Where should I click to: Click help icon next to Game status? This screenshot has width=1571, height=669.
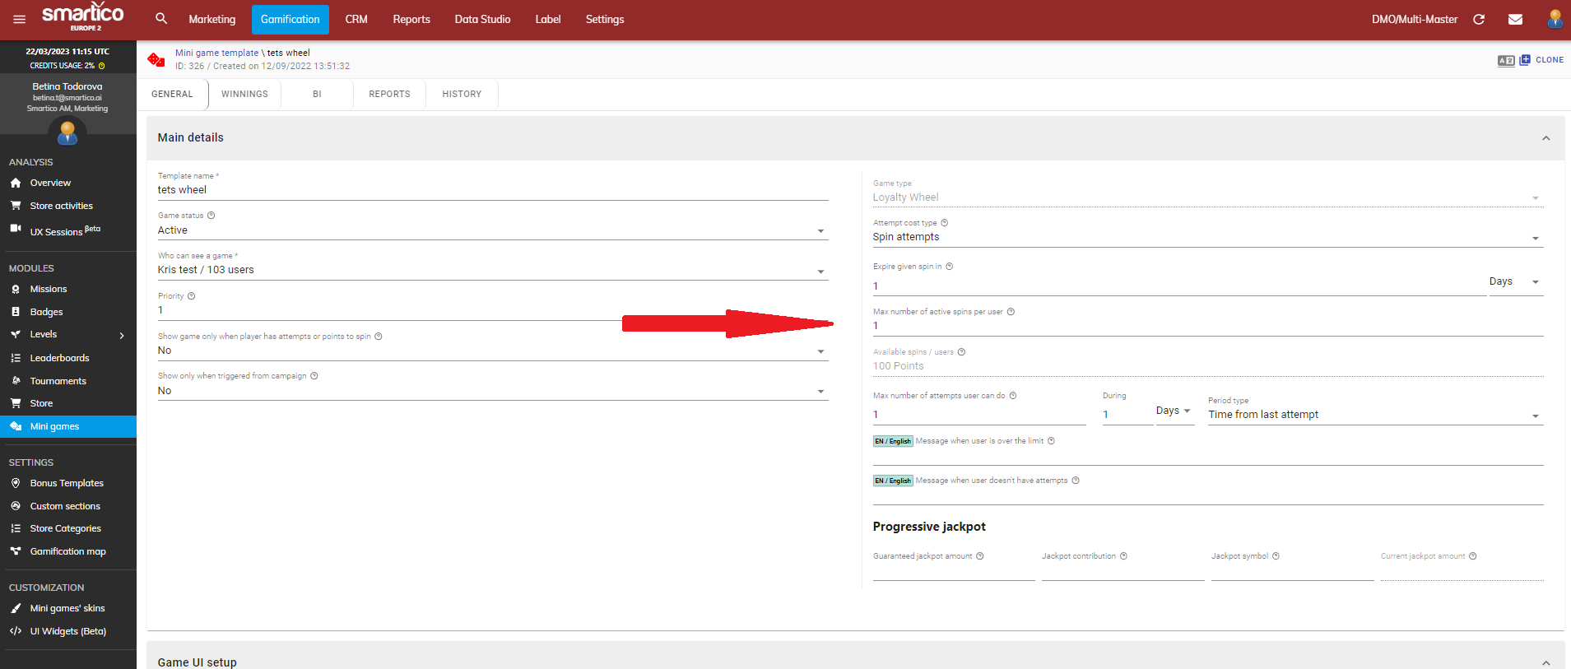click(211, 216)
